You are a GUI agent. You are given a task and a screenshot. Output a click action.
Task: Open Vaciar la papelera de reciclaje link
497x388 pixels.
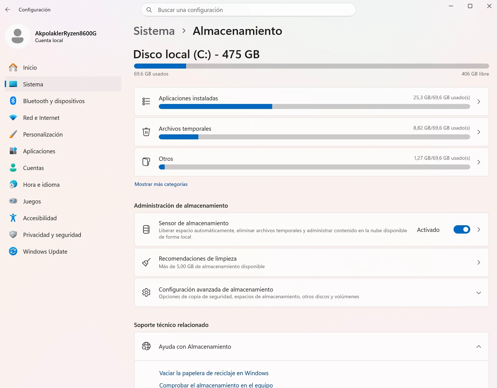click(x=214, y=373)
